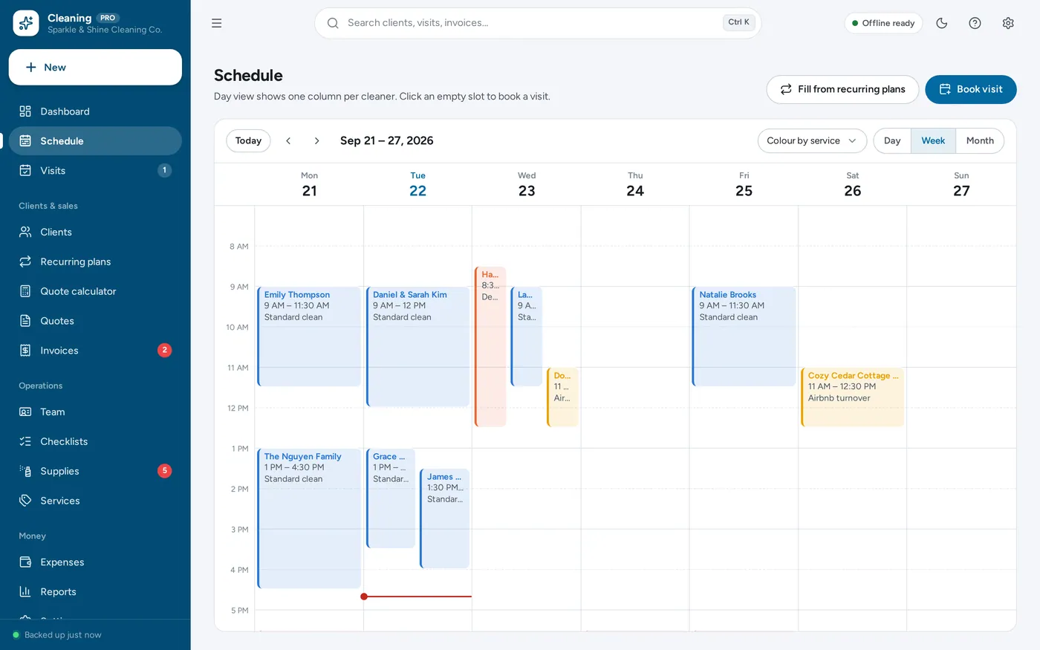Click the search magnifier icon

(333, 23)
